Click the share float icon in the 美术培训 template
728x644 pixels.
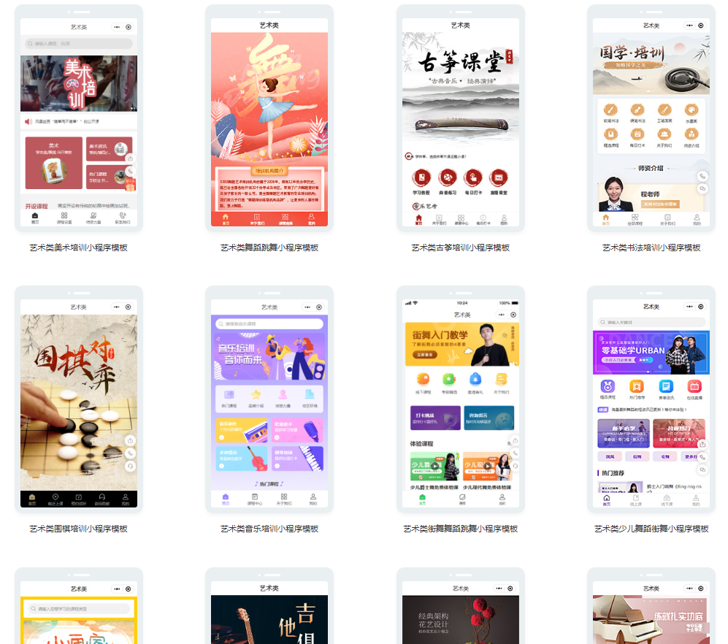[x=131, y=158]
